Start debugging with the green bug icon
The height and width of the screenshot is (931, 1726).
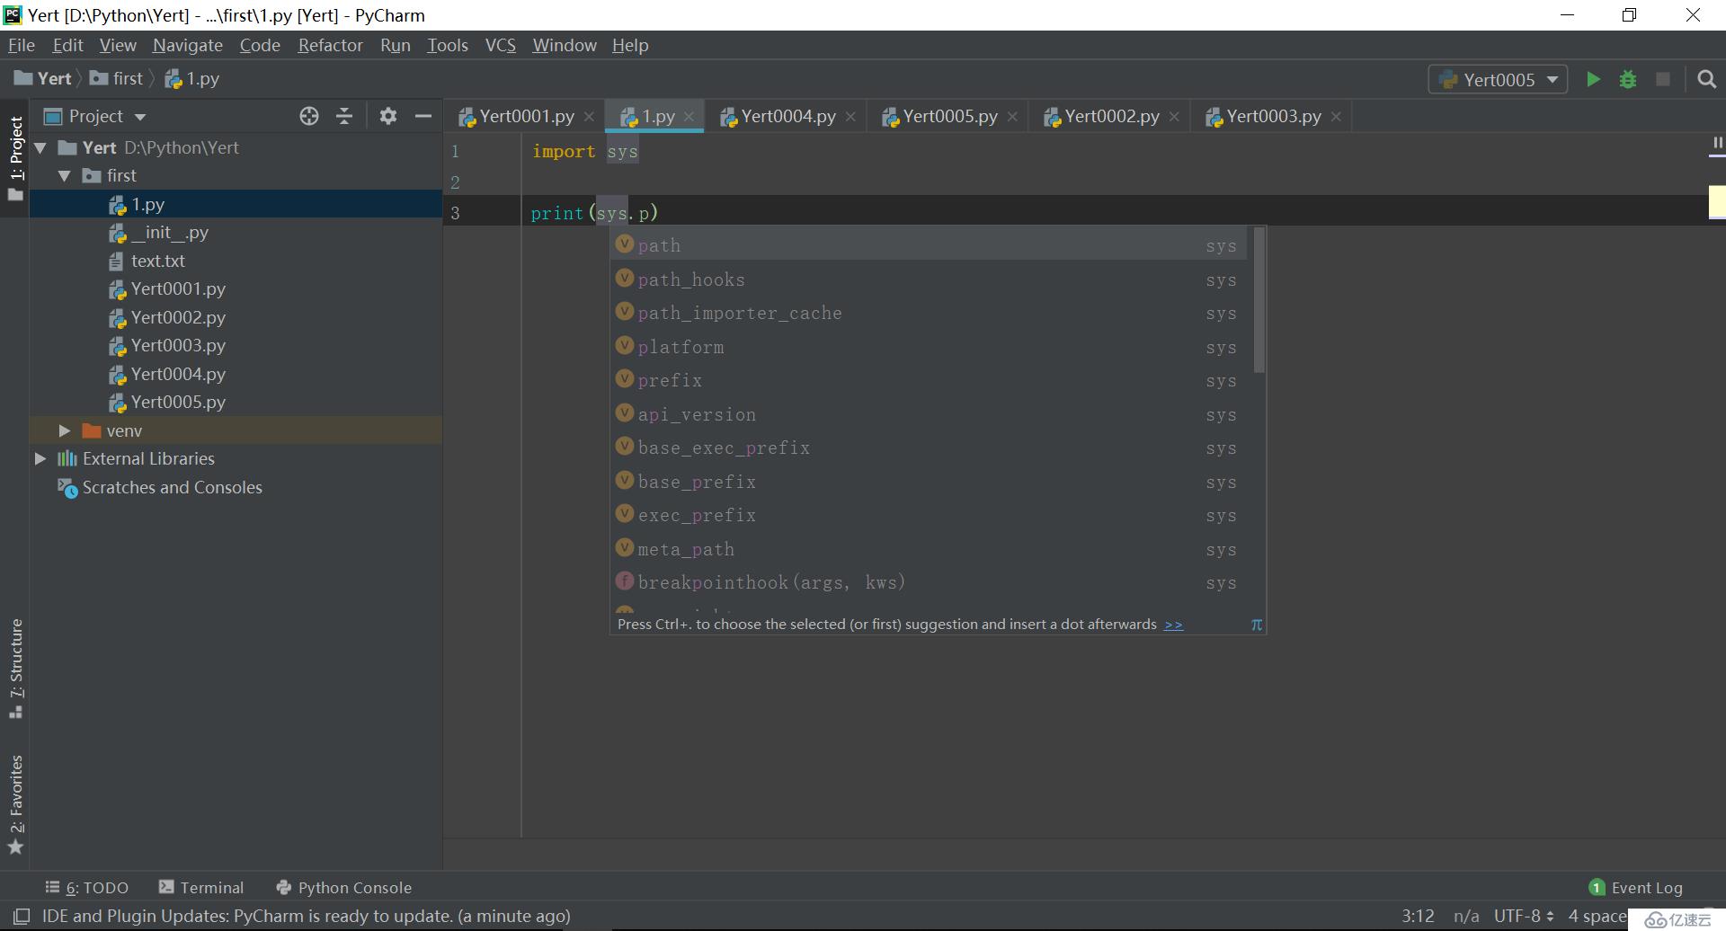point(1628,79)
